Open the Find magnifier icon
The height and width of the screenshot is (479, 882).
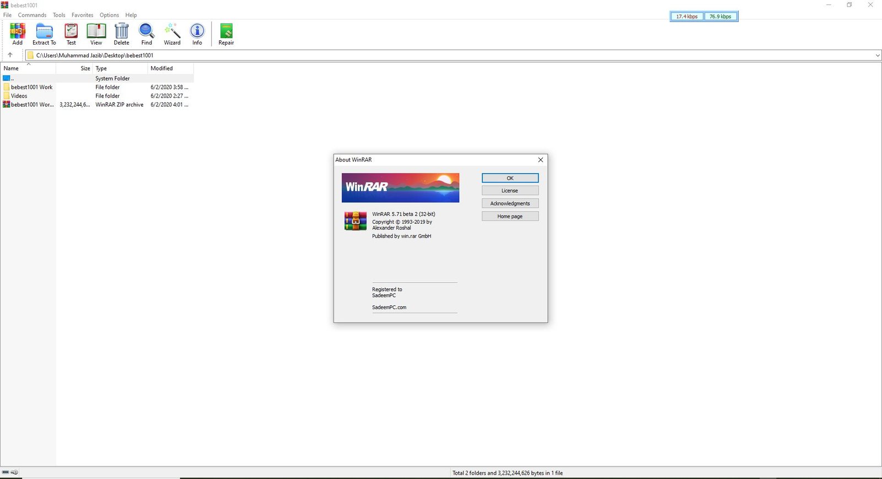coord(147,34)
